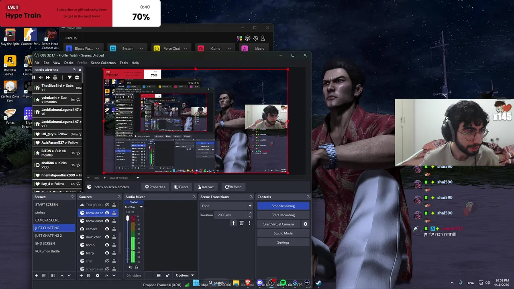Click Start Recording
514x289 pixels.
(283, 215)
